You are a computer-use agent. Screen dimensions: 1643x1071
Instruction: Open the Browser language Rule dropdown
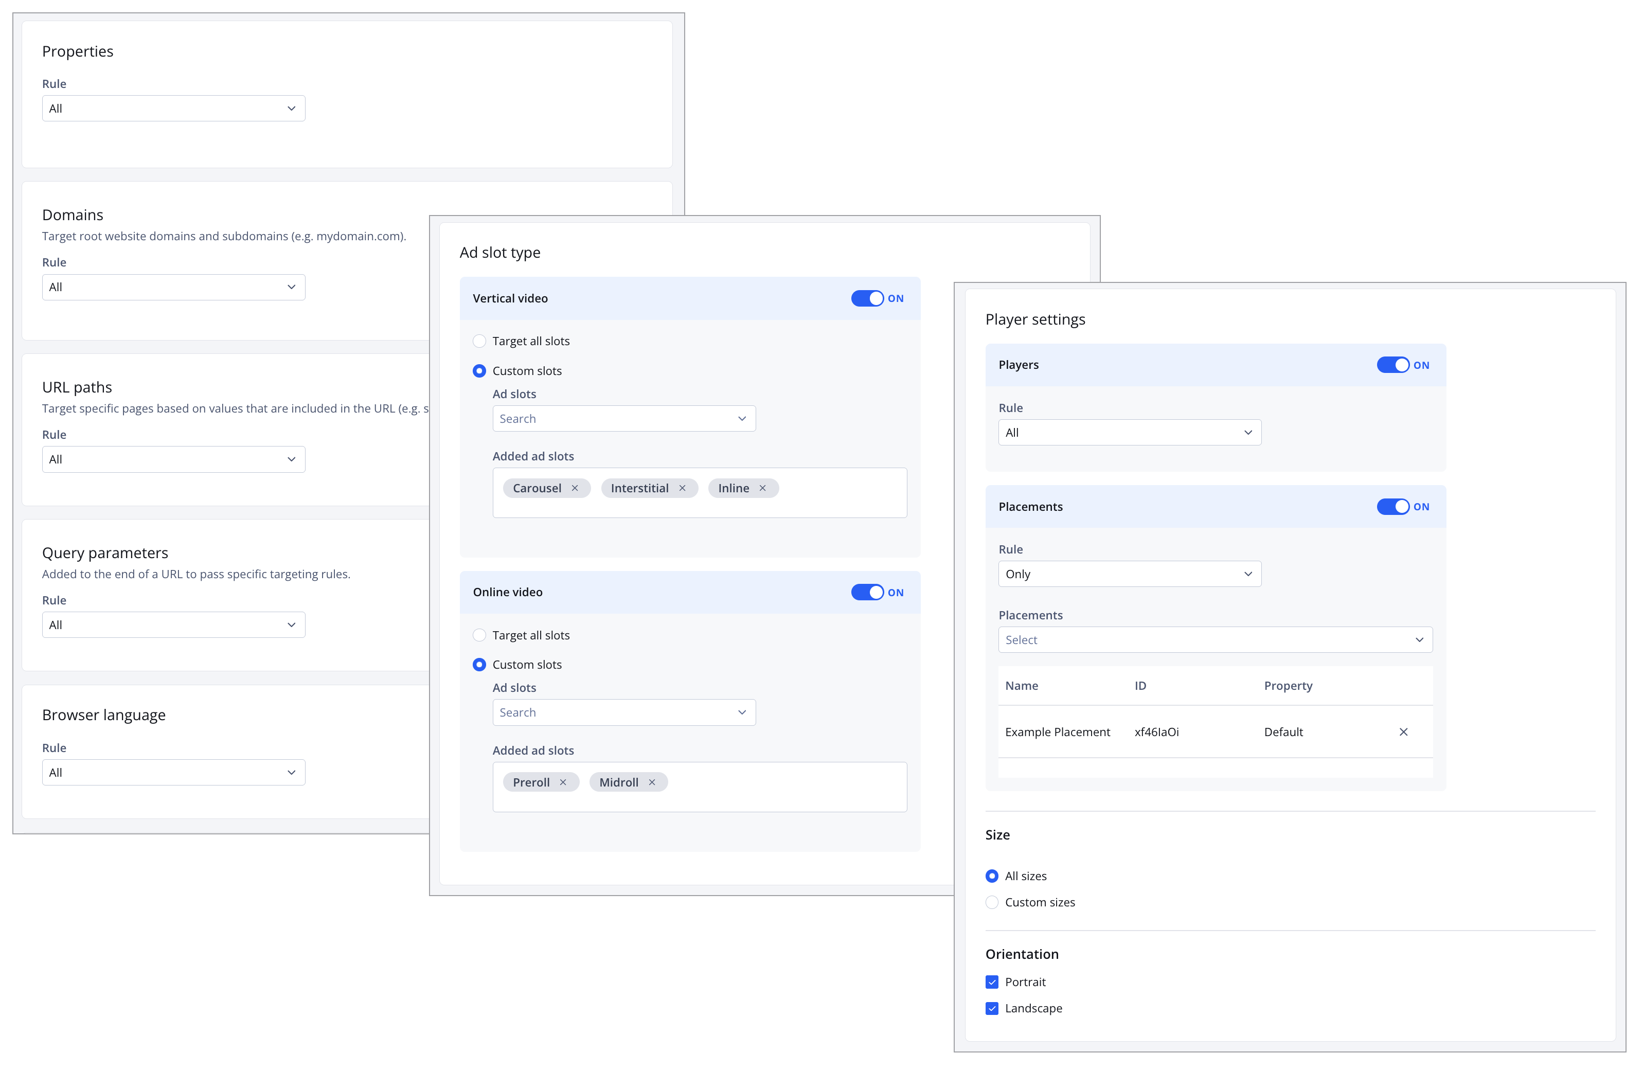pyautogui.click(x=173, y=773)
